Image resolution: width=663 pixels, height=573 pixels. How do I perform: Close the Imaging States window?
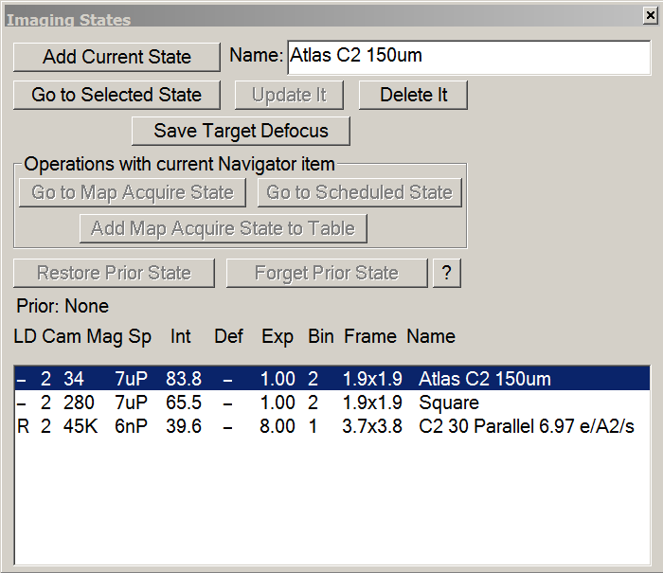[649, 14]
